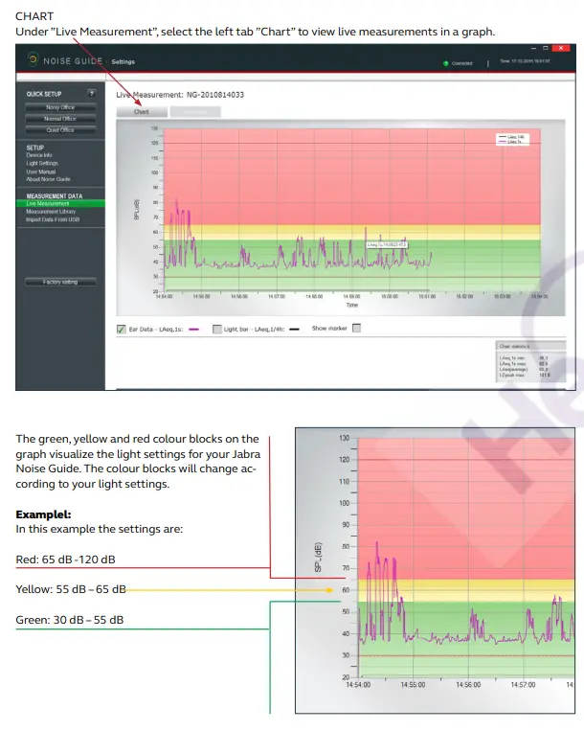Open the User Manual link
The width and height of the screenshot is (584, 731).
pos(41,171)
